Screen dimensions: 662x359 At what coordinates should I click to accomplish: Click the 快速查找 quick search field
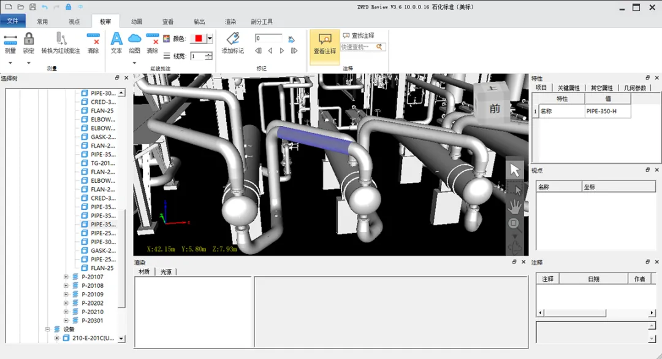[357, 47]
